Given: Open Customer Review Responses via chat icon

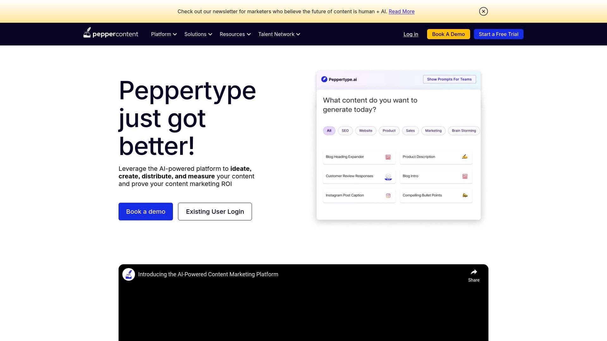Looking at the screenshot, I should pyautogui.click(x=388, y=176).
